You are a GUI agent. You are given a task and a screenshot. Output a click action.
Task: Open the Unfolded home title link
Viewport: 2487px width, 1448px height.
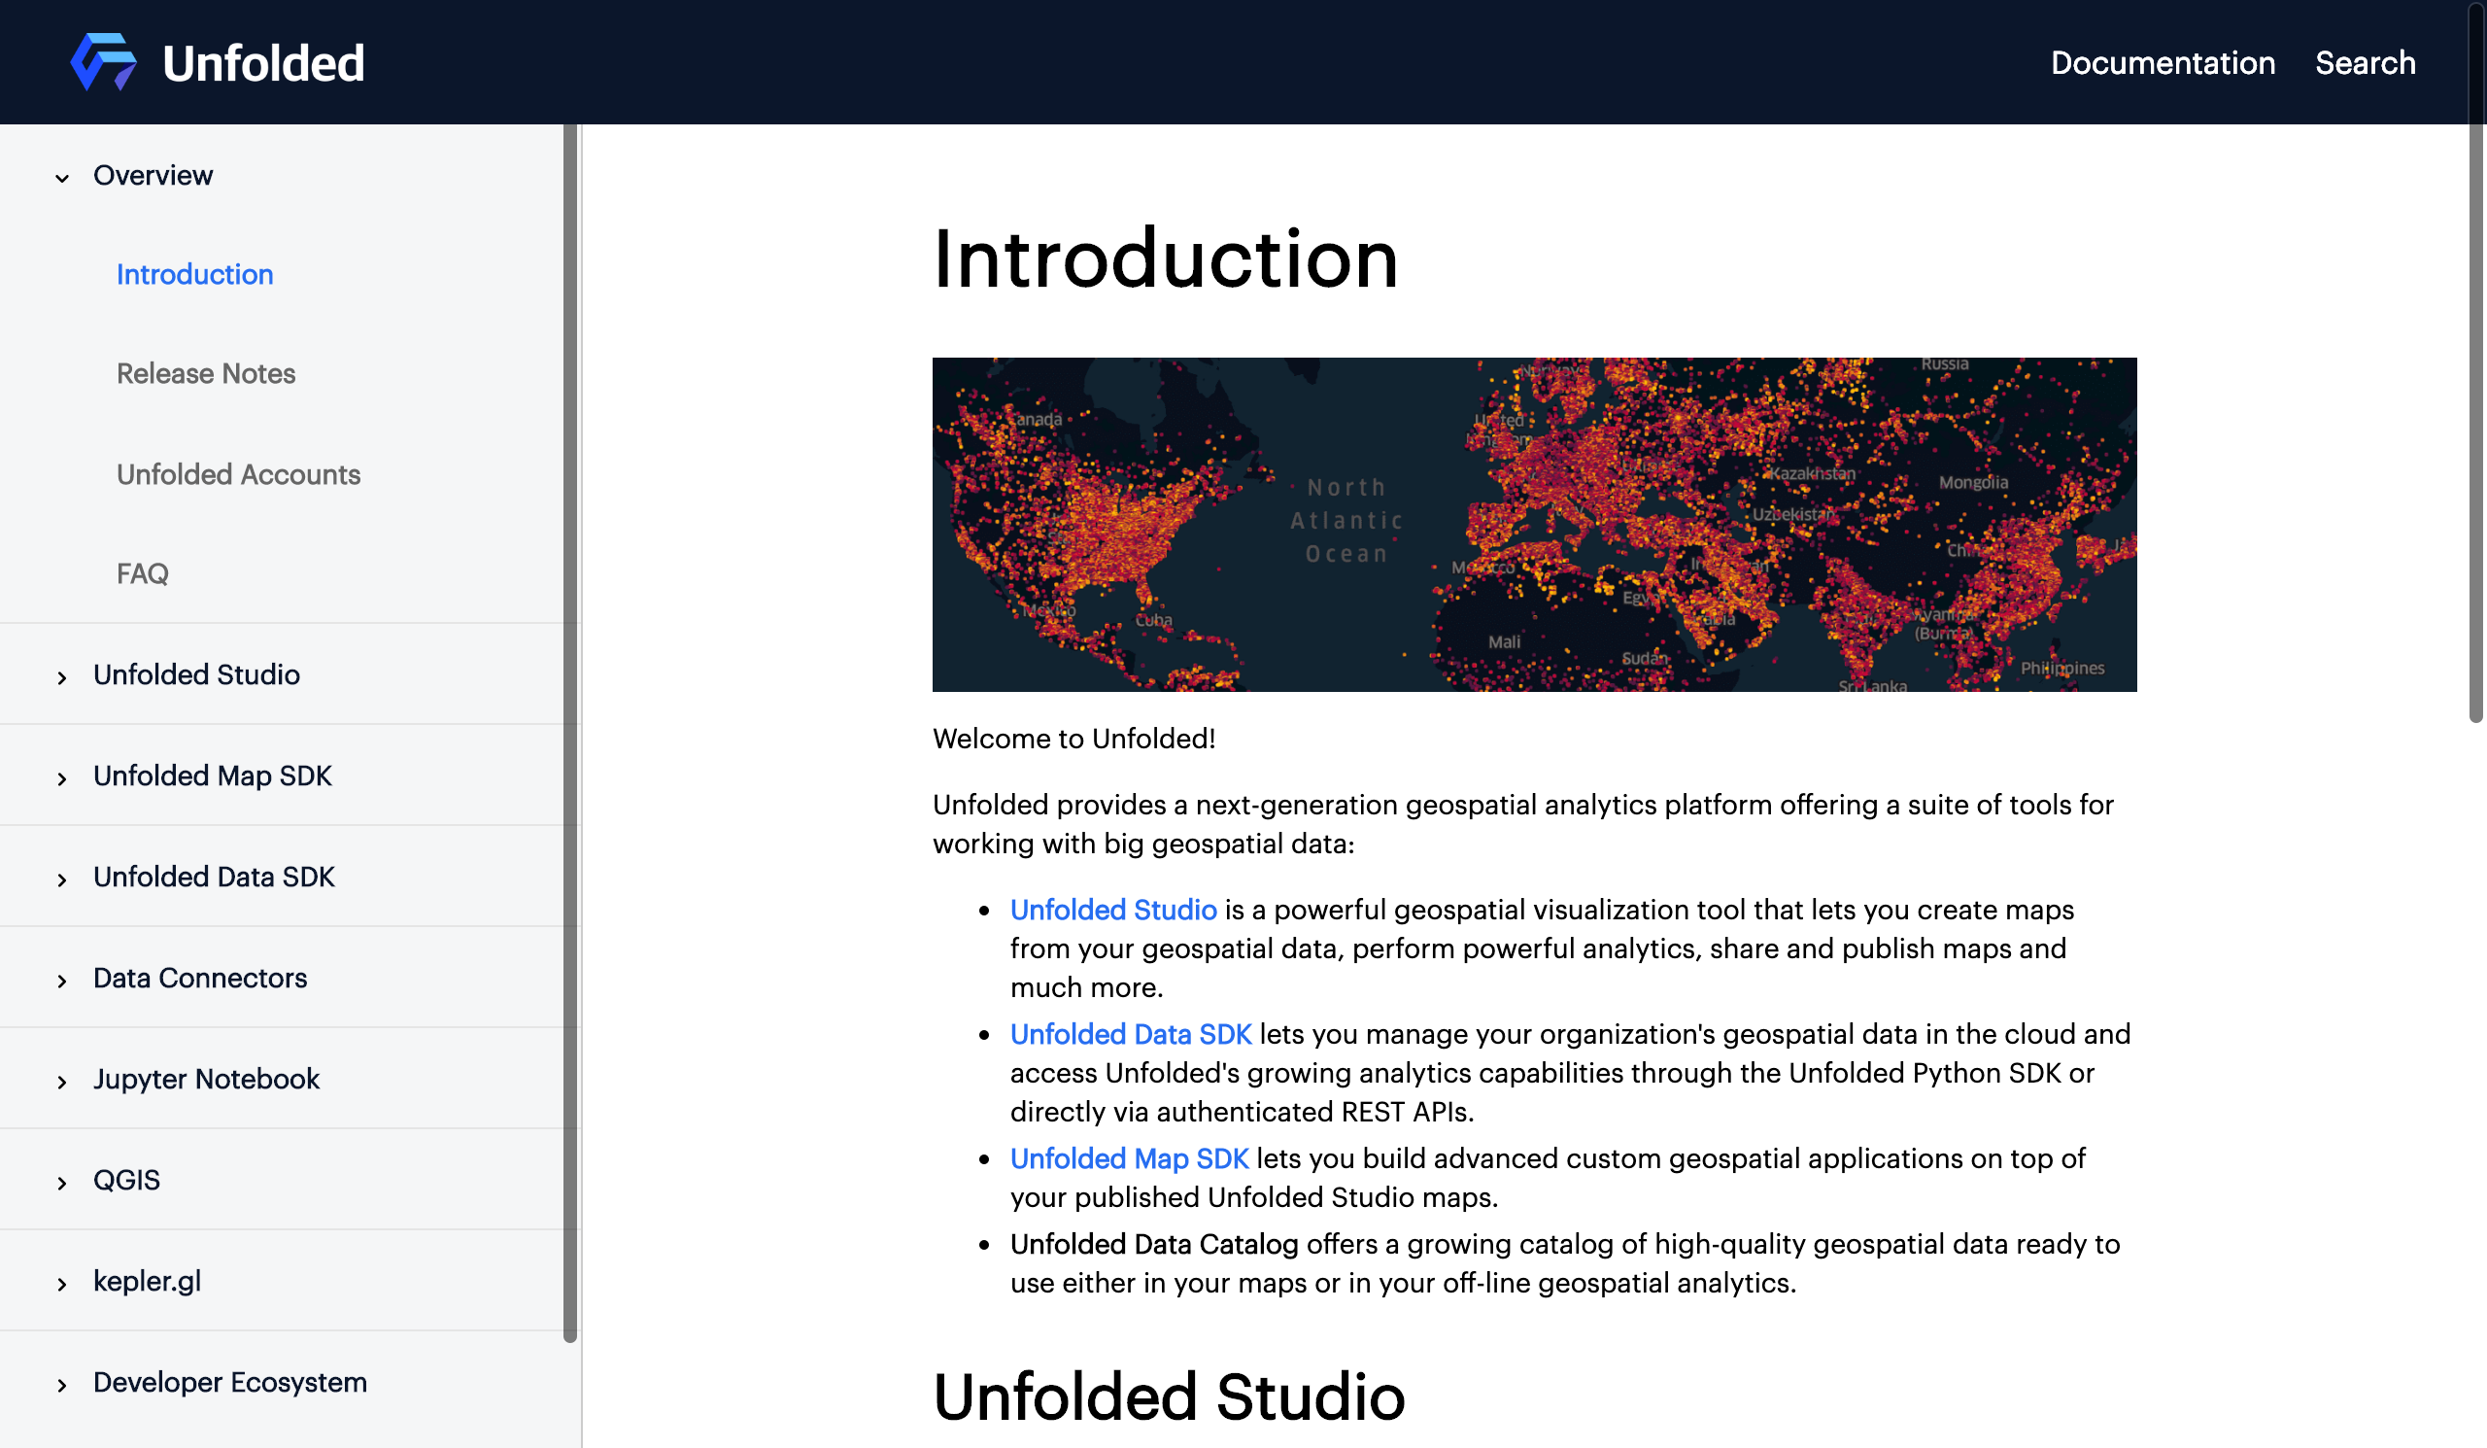click(x=263, y=63)
